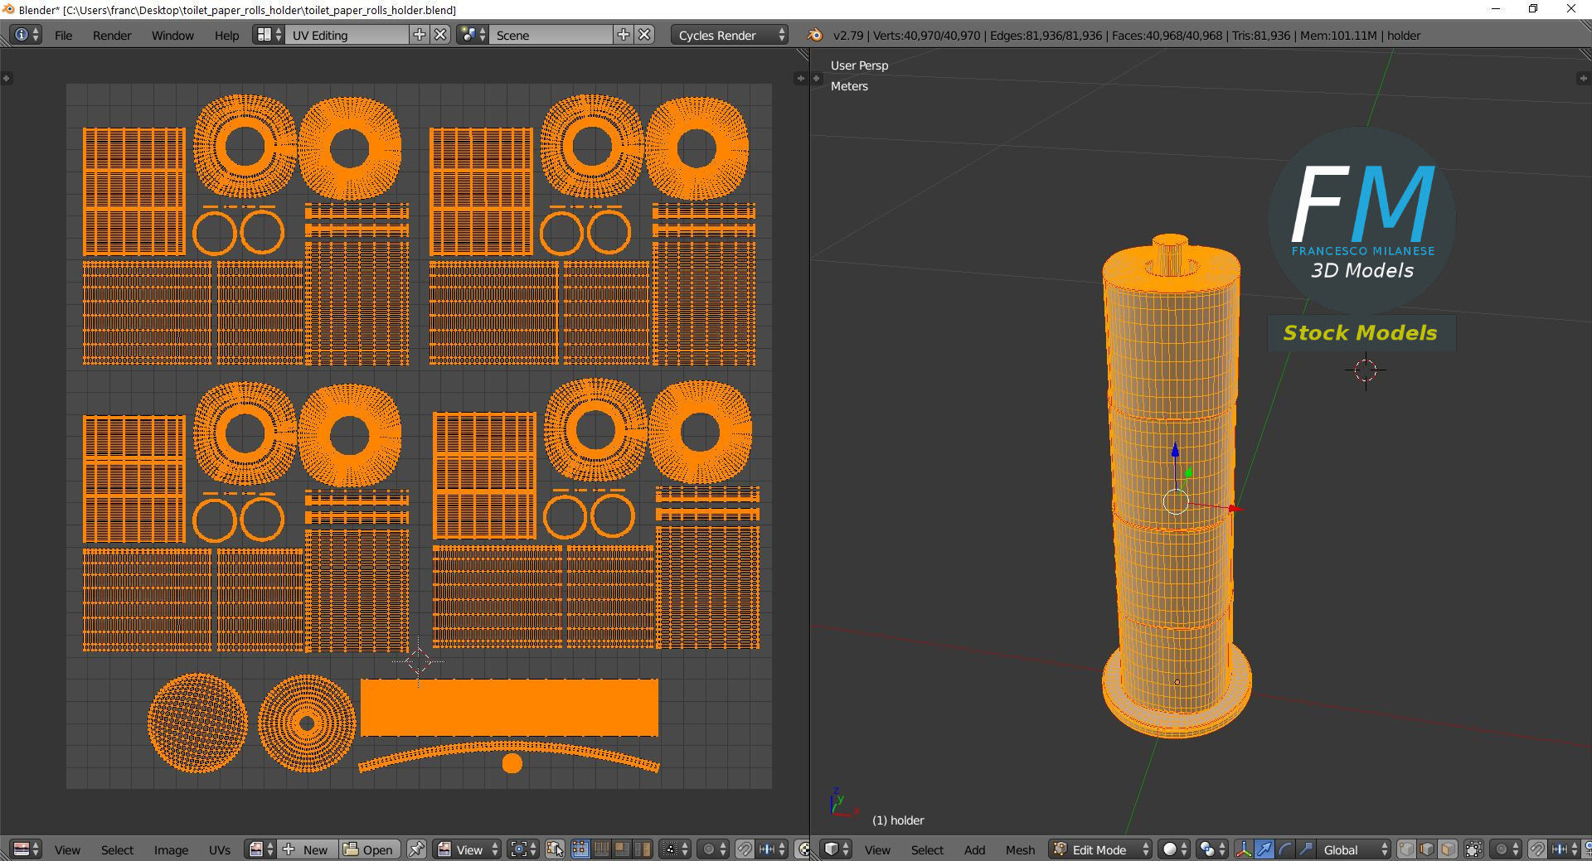The image size is (1592, 861).
Task: Open the File menu
Action: (x=63, y=36)
